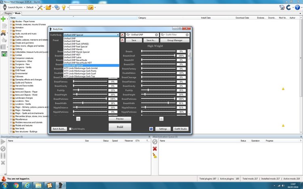Open Outfit Studio
The width and height of the screenshot is (303, 189).
point(181,129)
